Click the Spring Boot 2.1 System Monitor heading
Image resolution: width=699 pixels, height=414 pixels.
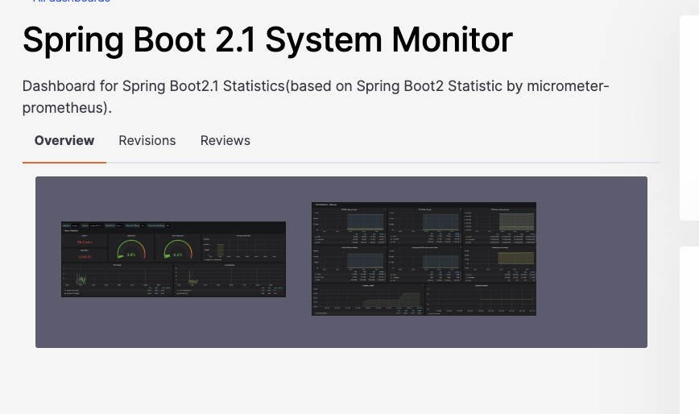267,40
